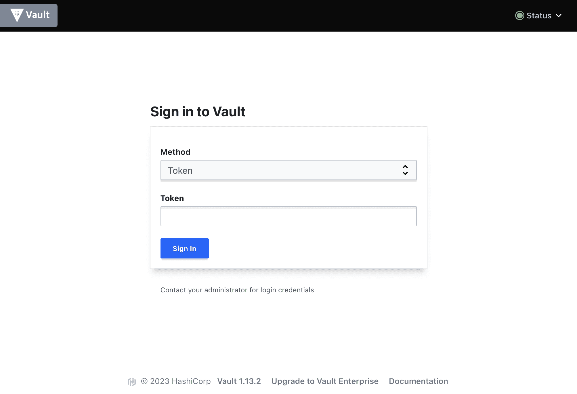This screenshot has width=577, height=394.
Task: Click Sign In button
Action: 185,248
